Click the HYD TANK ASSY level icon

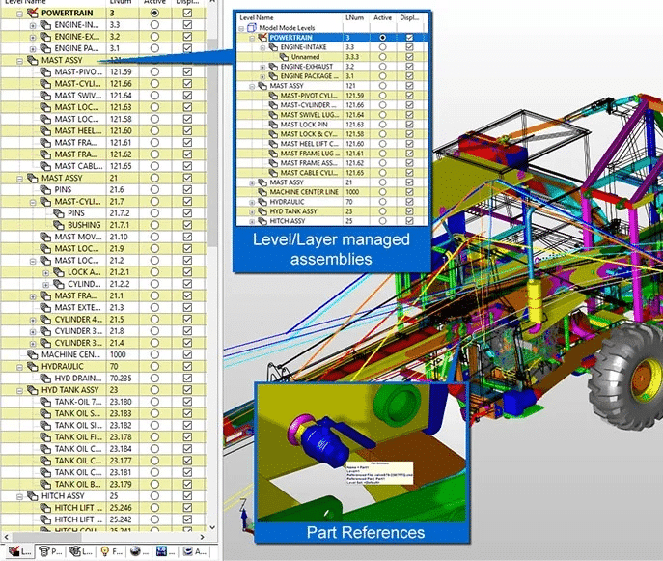[33, 390]
